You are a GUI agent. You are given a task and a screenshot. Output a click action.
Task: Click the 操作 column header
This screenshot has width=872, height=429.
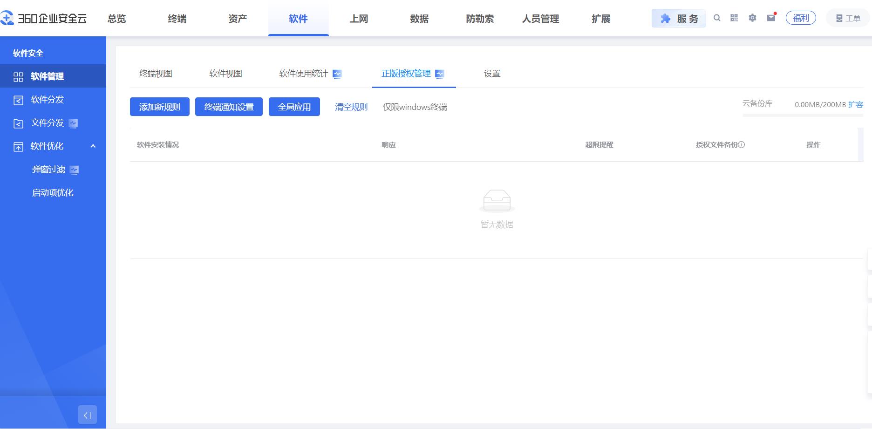click(813, 145)
